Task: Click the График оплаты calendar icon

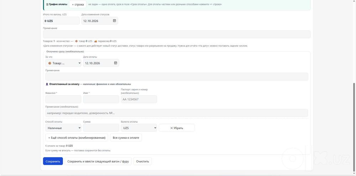Action: 47,4
